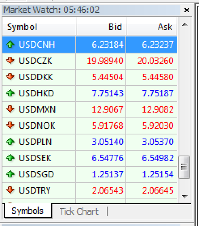
Task: Click the green up arrow beside USDSGD
Action: click(10, 174)
